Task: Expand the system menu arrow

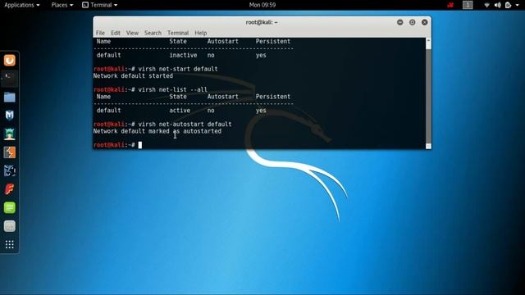Action: (x=518, y=5)
